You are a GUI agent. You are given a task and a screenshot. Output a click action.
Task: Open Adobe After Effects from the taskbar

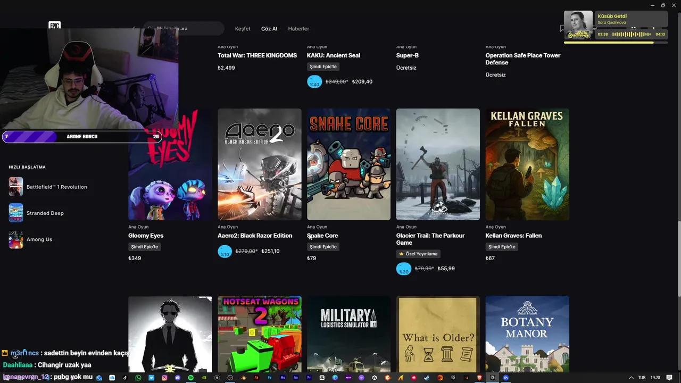click(296, 378)
